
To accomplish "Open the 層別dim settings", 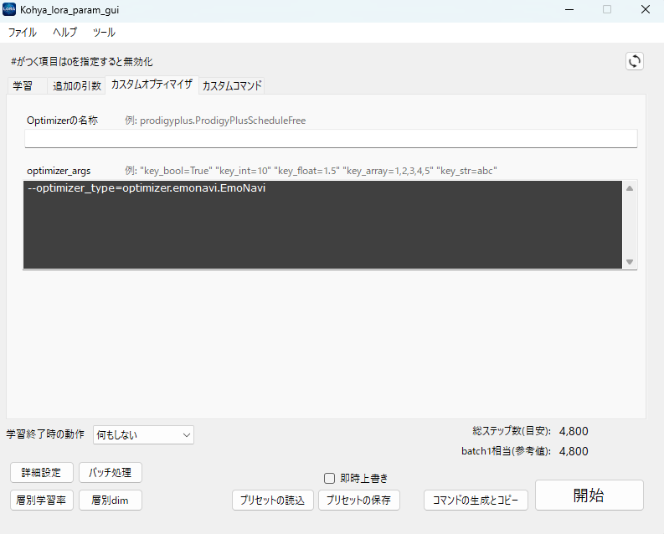I will [x=110, y=501].
